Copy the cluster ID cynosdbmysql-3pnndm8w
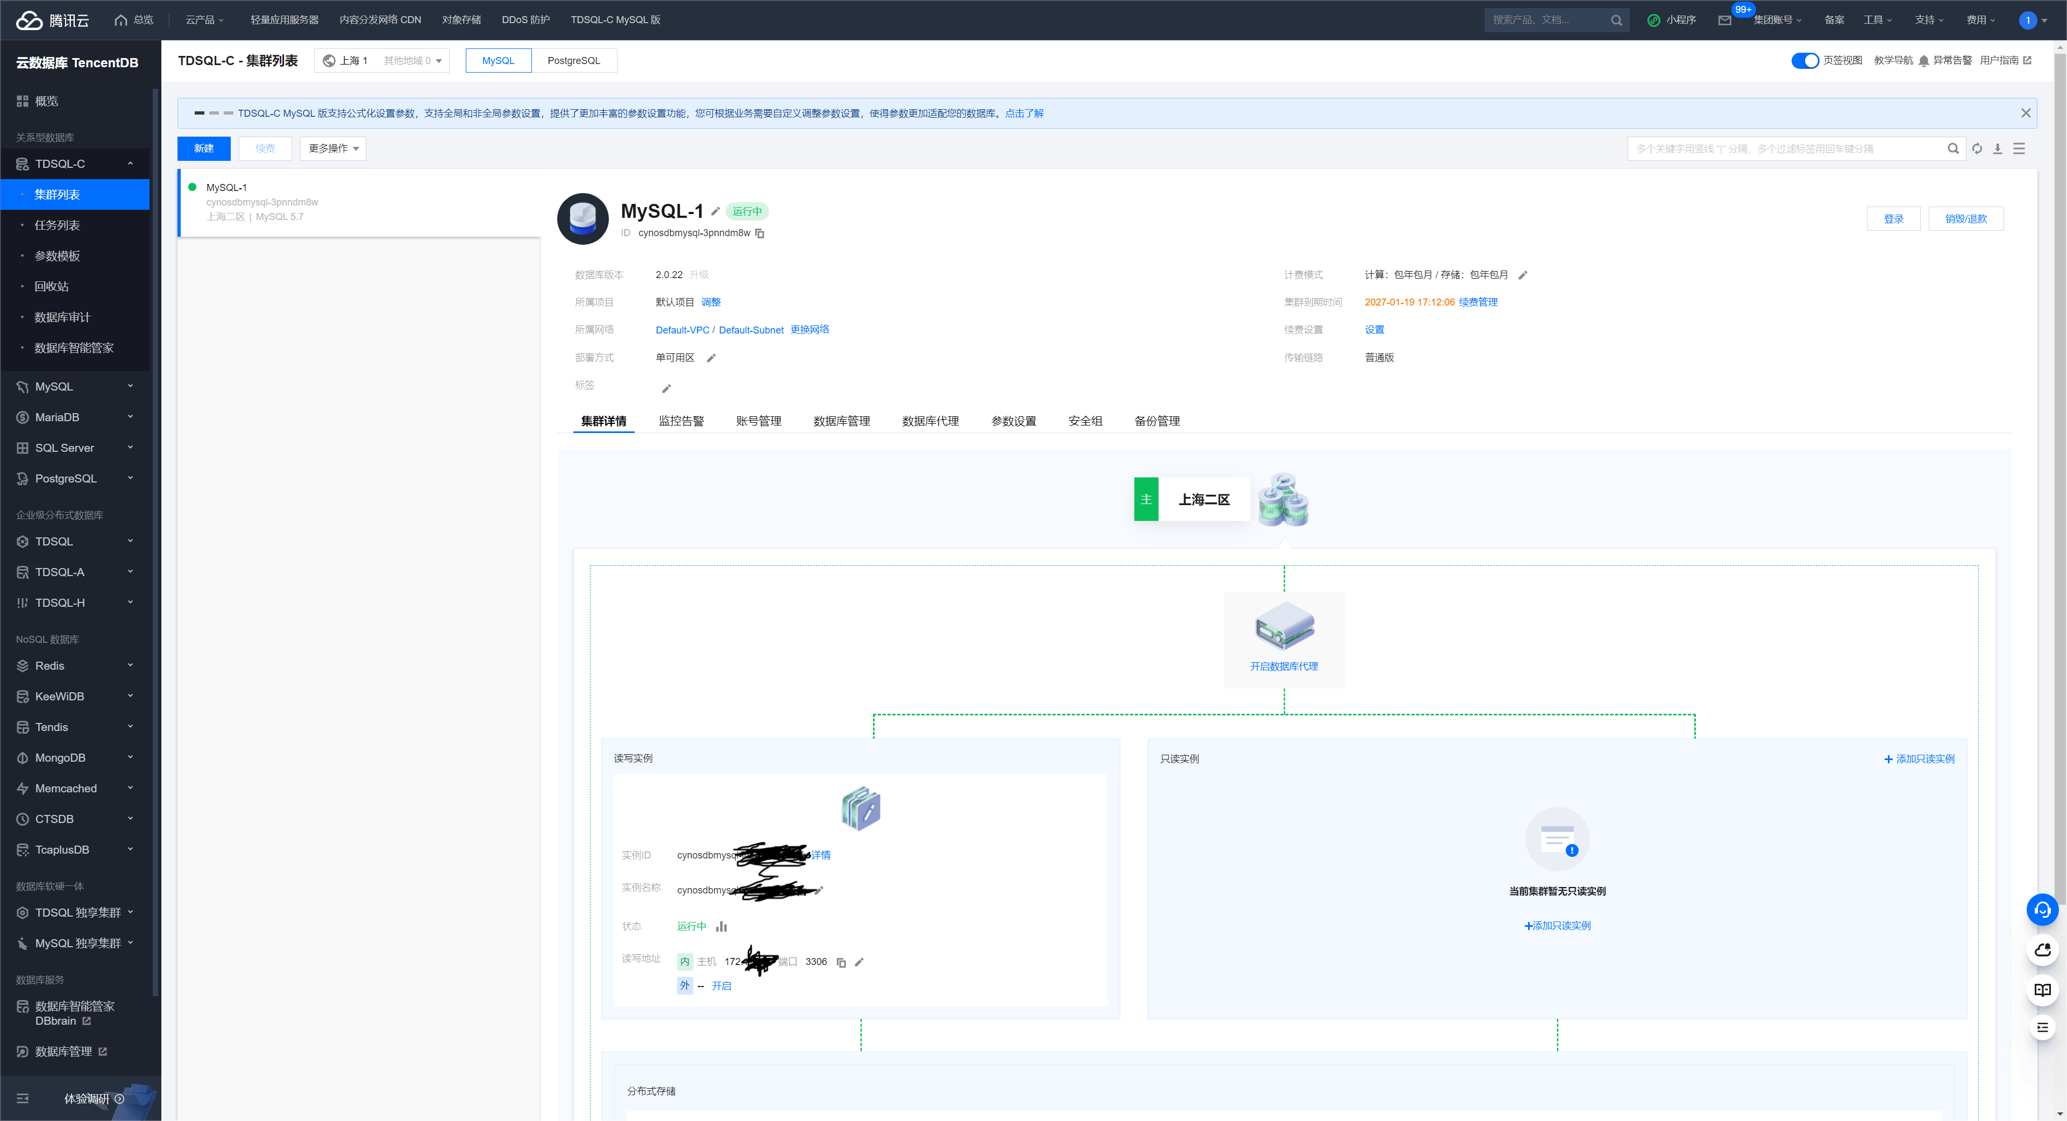2067x1121 pixels. [x=760, y=233]
